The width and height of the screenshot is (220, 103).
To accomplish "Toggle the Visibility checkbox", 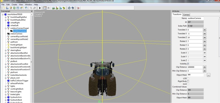I will 188,64.
